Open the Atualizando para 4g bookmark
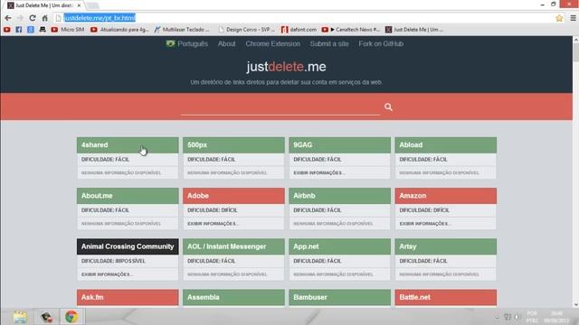This screenshot has width=579, height=325. pyautogui.click(x=119, y=30)
